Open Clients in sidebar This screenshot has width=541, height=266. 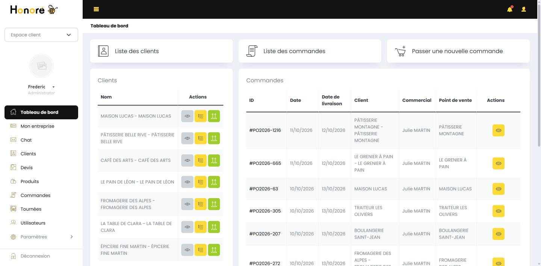click(41, 154)
